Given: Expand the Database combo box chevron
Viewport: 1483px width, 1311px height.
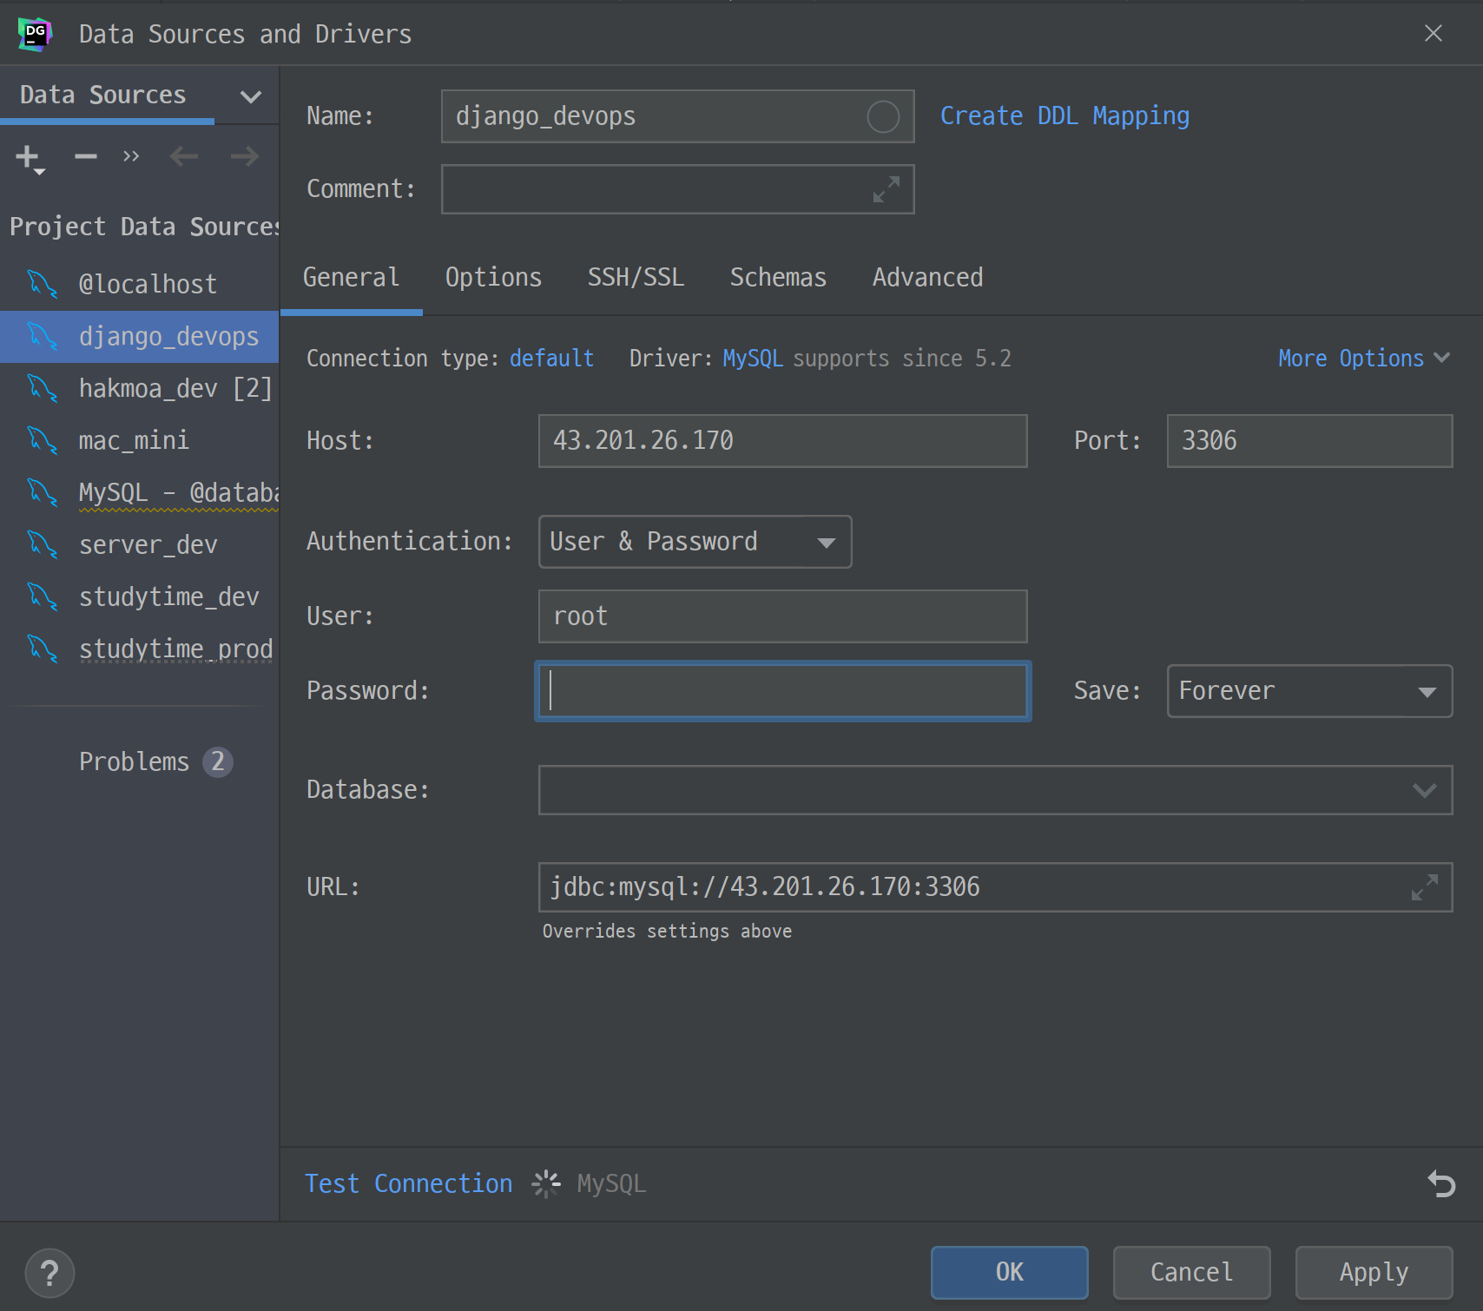Looking at the screenshot, I should pyautogui.click(x=1424, y=790).
